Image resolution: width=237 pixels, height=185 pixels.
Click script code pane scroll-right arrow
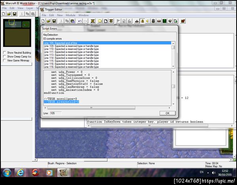click(x=169, y=108)
